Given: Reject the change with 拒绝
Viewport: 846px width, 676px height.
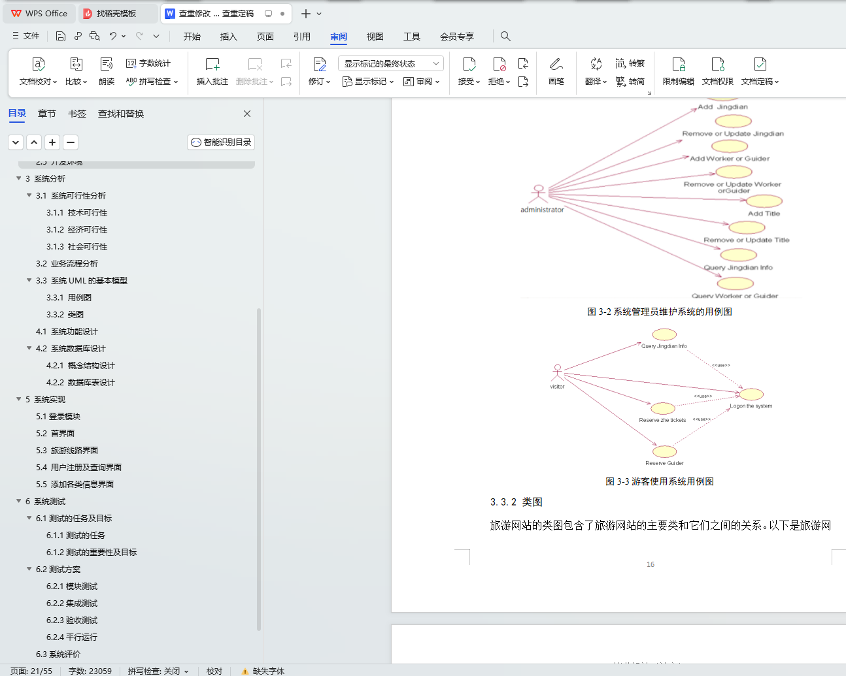Looking at the screenshot, I should (499, 72).
